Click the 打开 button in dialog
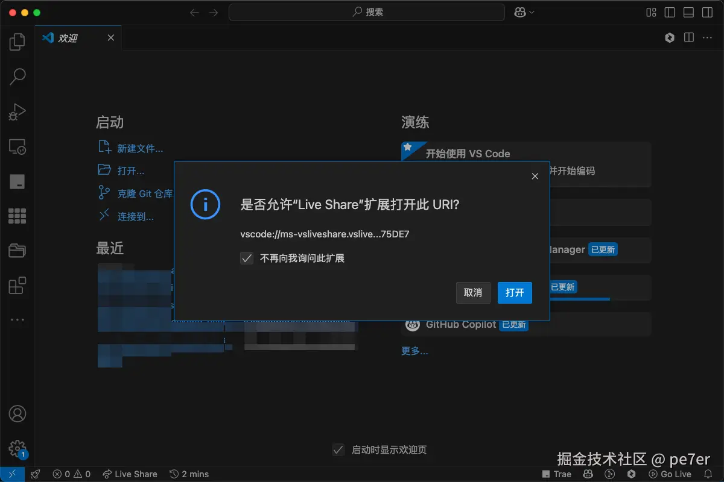This screenshot has height=482, width=724. (515, 293)
